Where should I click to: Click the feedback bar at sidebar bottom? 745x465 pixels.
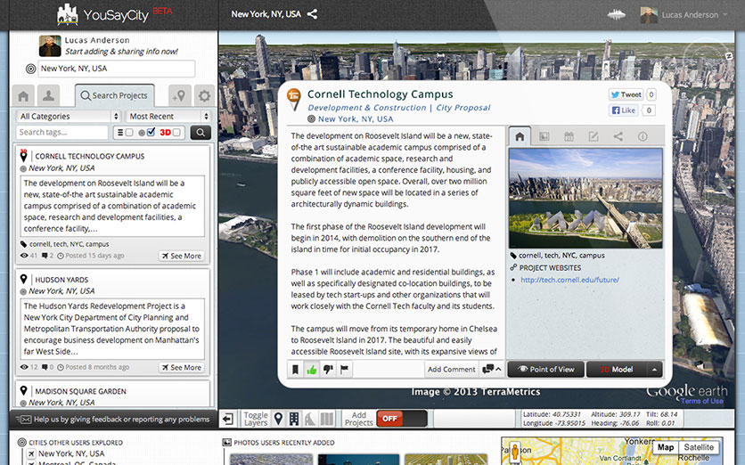[x=113, y=419]
